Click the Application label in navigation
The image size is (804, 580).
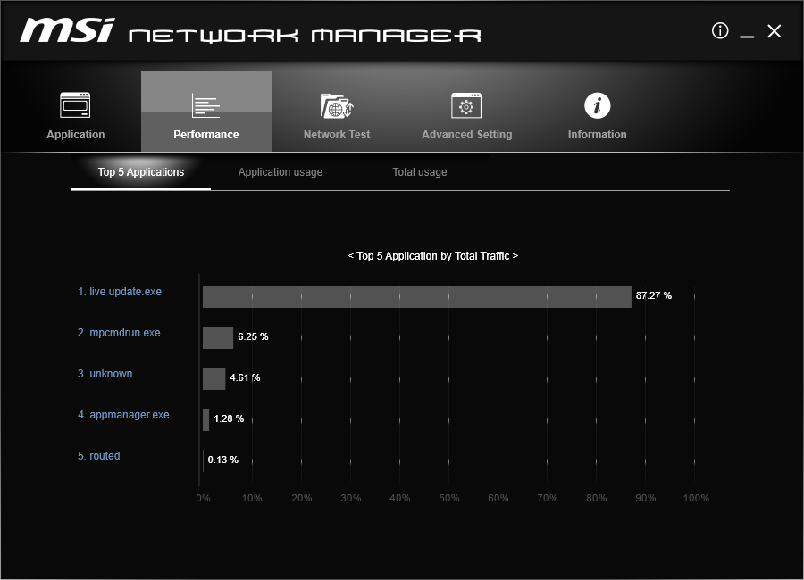(x=75, y=134)
